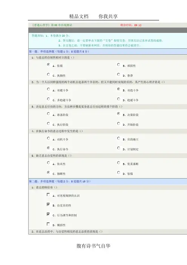Click section header 第二题、多项选择题
This screenshot has width=187, height=265.
coord(60,181)
